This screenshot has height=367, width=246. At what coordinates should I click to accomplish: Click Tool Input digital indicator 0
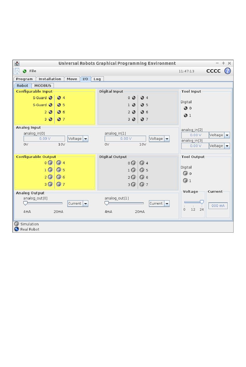pos(185,108)
